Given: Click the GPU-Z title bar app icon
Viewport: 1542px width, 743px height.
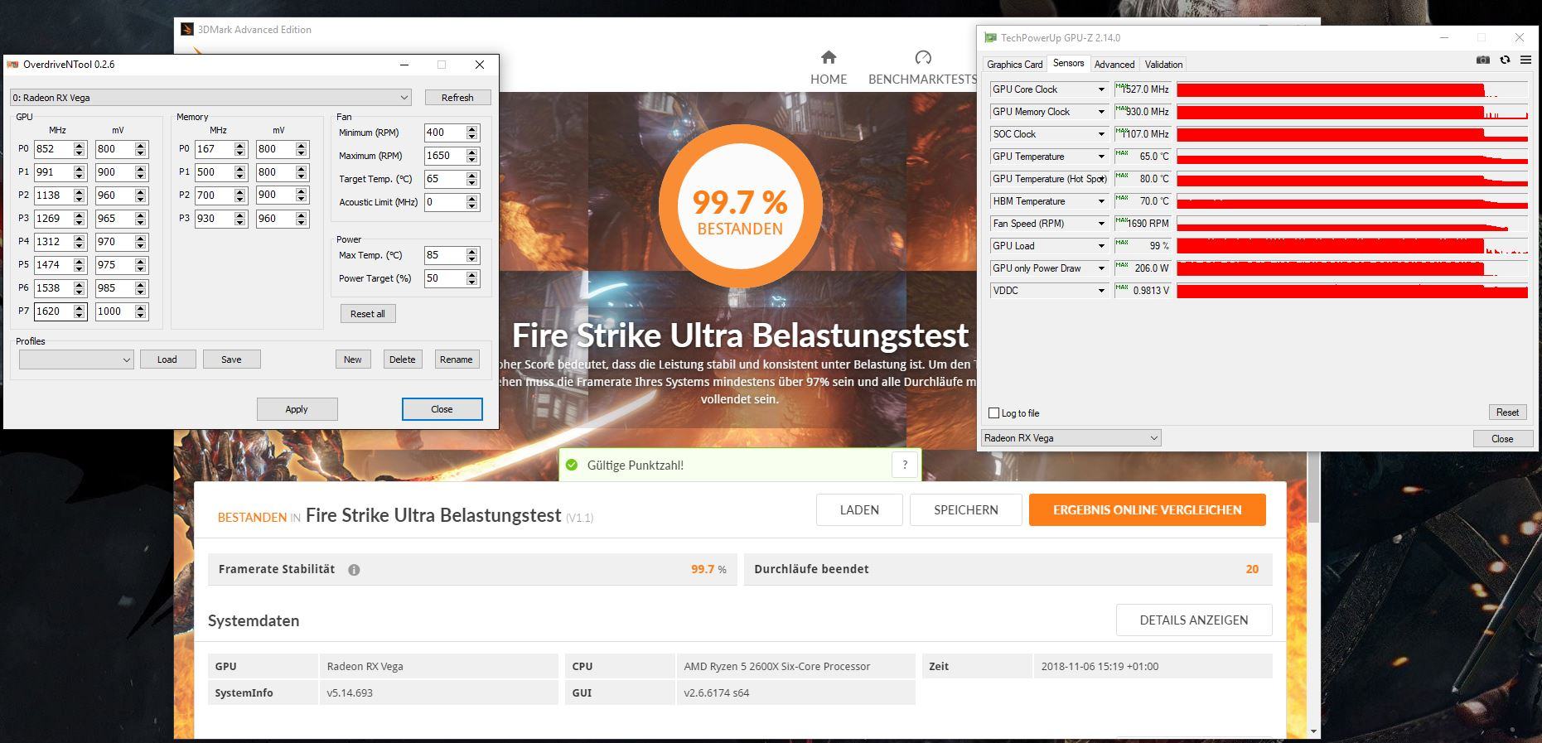Looking at the screenshot, I should click(990, 38).
